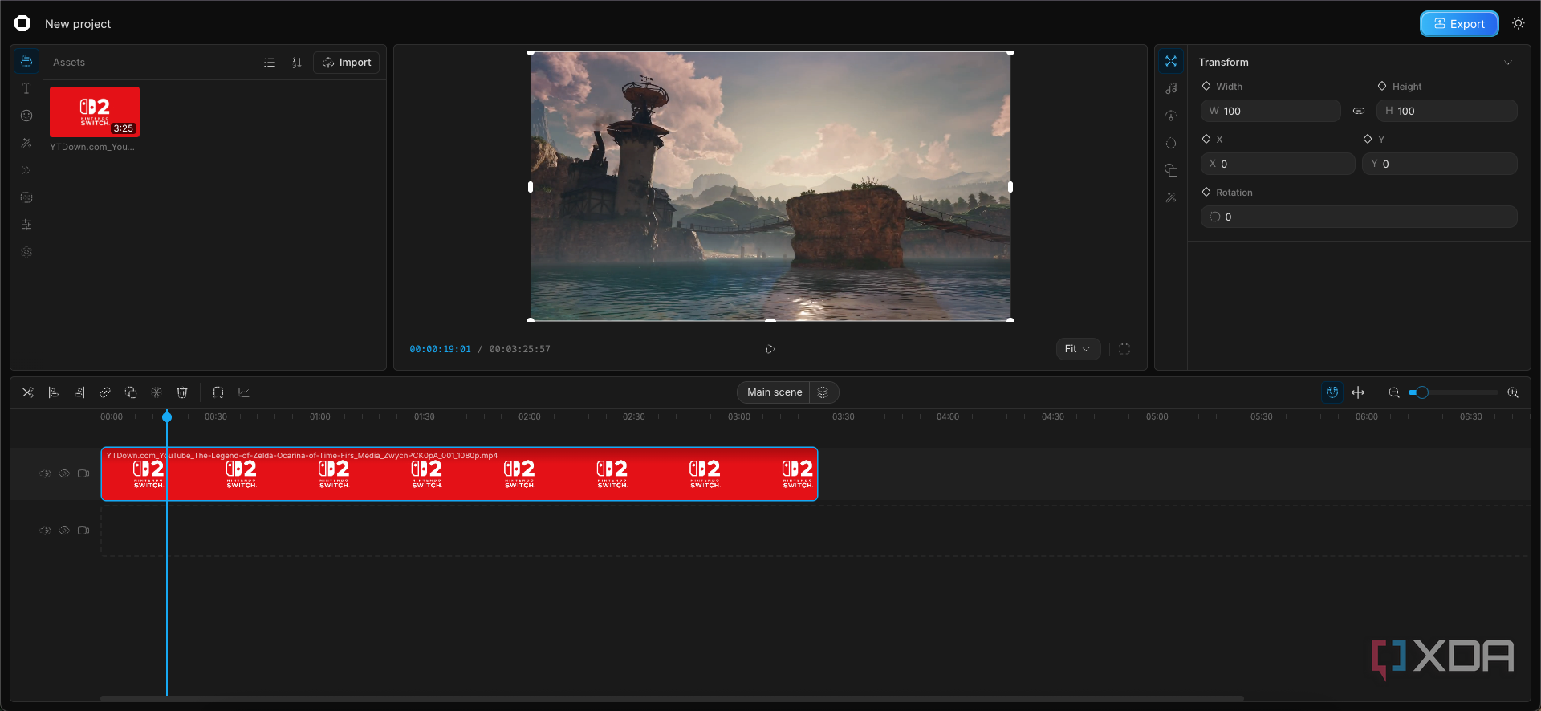Click the Width input field
Screen dimensions: 1541x711
1271,111
